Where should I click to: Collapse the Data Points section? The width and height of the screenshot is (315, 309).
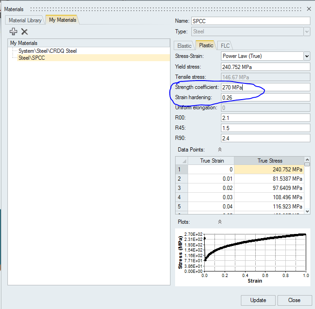[x=220, y=150]
